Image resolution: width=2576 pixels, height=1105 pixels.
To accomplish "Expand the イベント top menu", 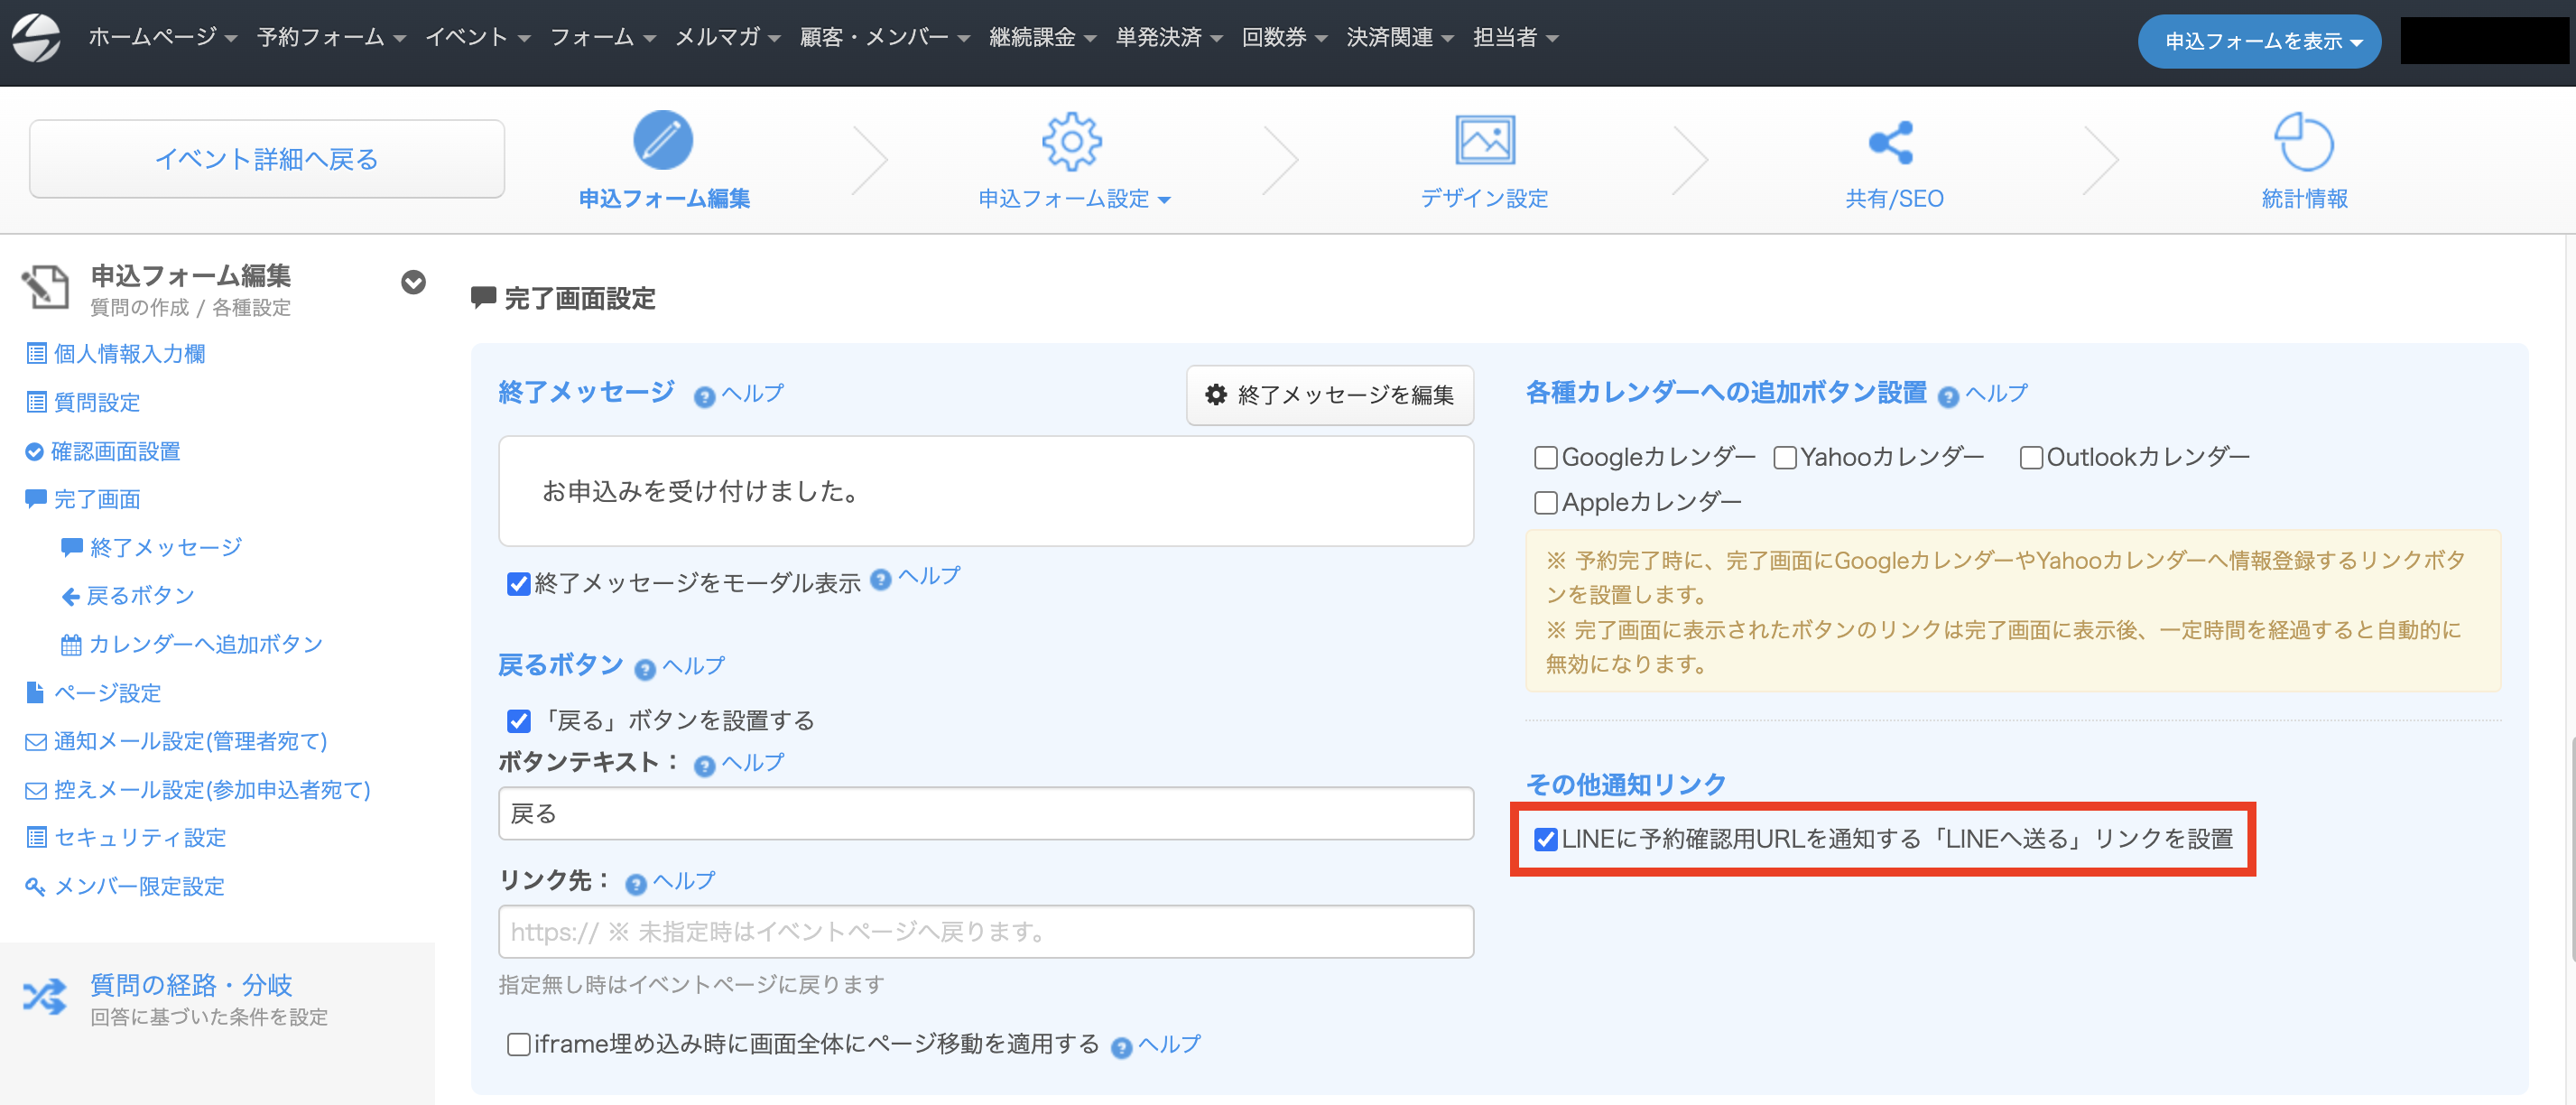I will click(477, 38).
